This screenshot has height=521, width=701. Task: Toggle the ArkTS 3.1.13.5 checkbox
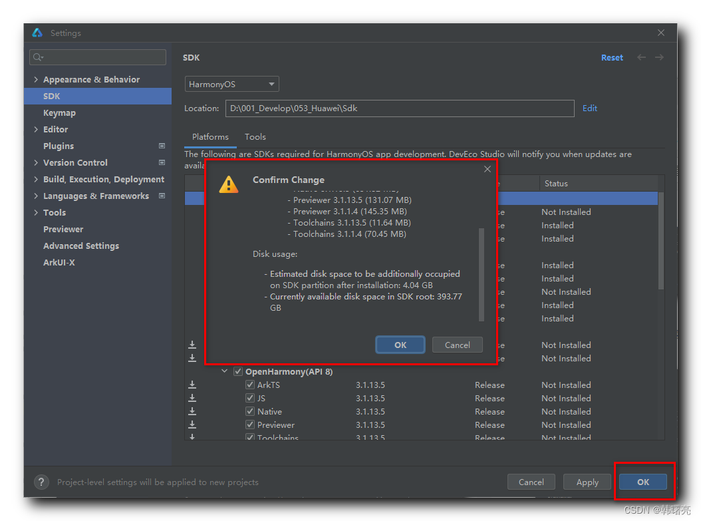250,385
